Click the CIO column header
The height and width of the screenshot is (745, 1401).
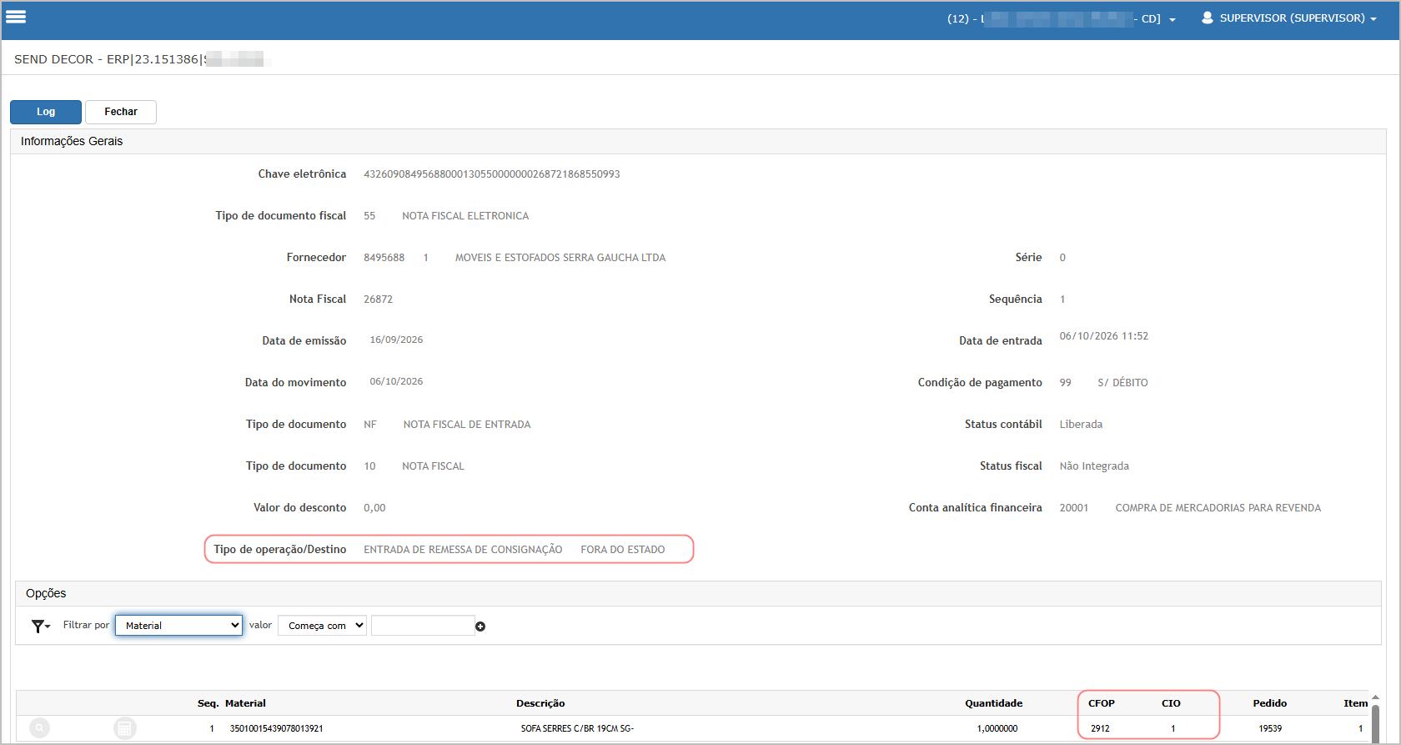(x=1171, y=703)
